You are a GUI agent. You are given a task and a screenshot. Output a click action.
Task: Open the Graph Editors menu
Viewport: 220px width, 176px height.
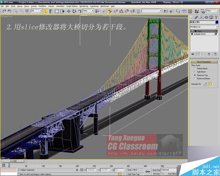pos(72,6)
